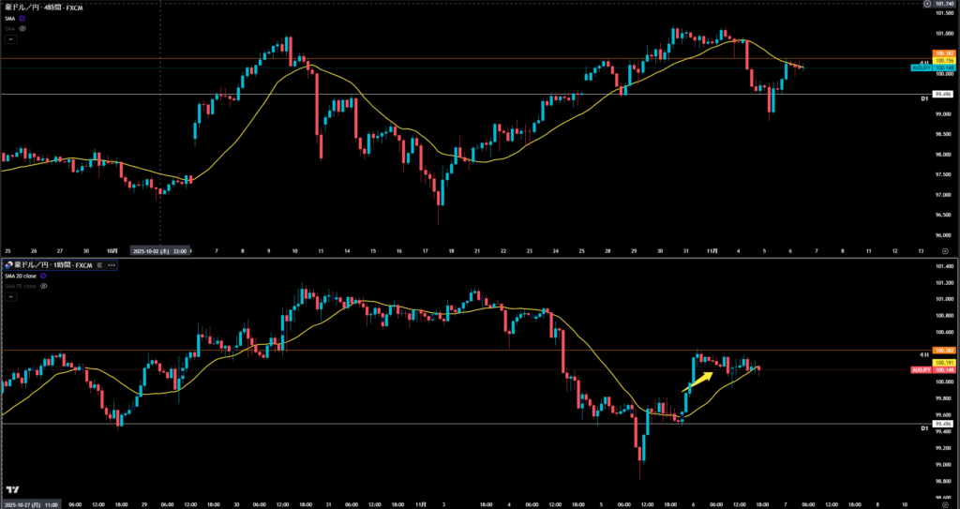960x509 pixels.
Task: Click the TradingView logo in bottom-left corner
Action: pyautogui.click(x=13, y=490)
